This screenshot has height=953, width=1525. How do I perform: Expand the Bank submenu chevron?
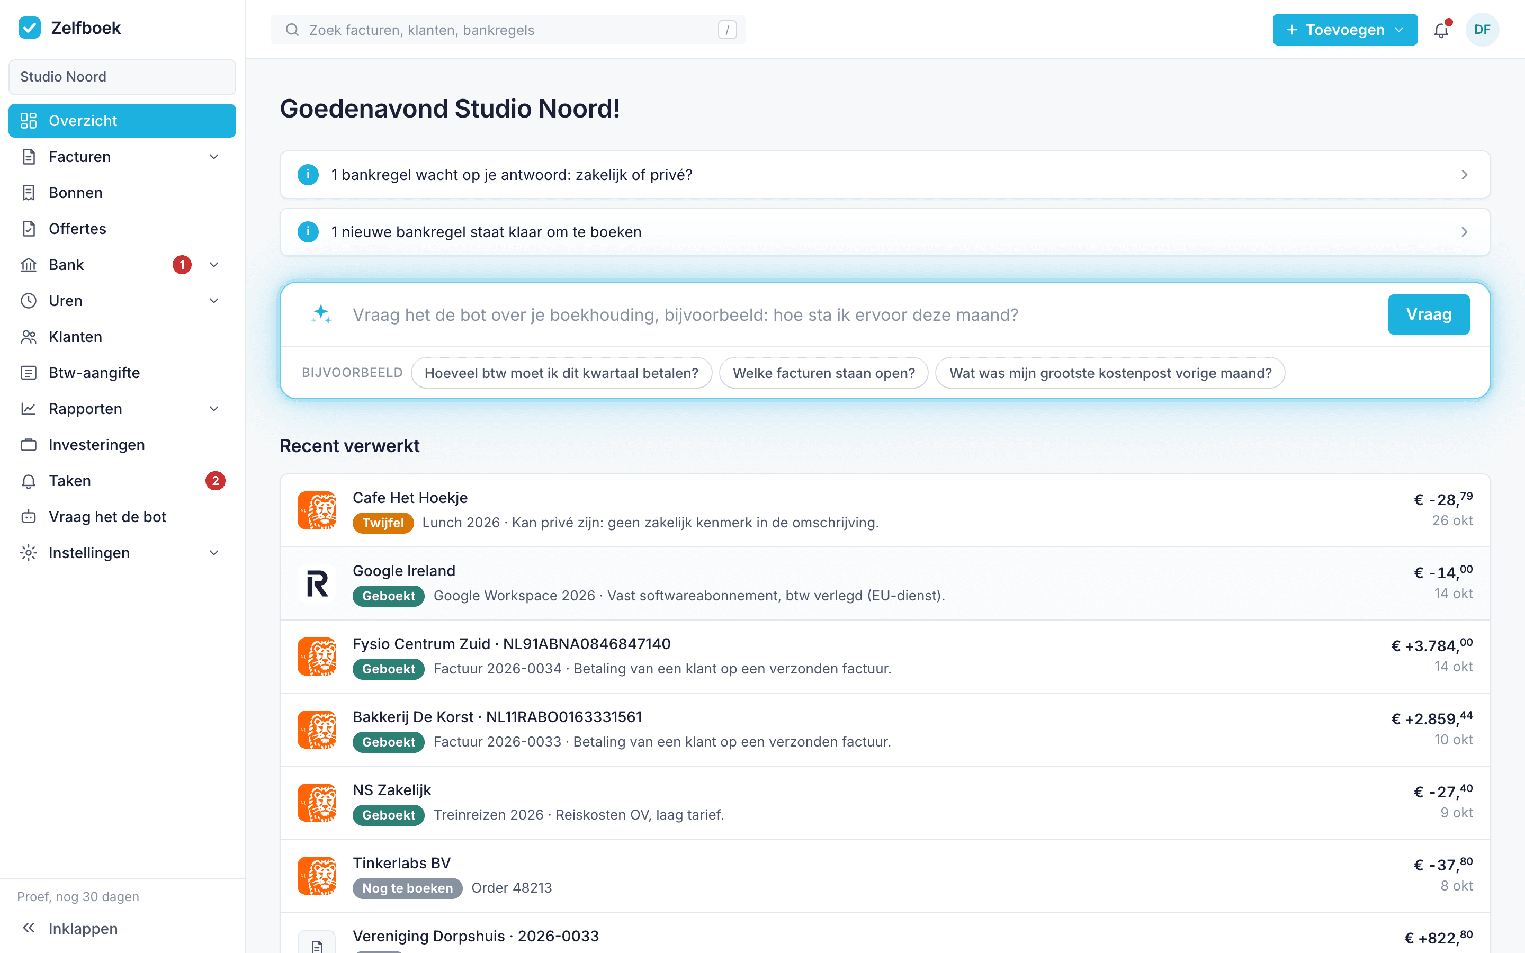[x=213, y=265]
